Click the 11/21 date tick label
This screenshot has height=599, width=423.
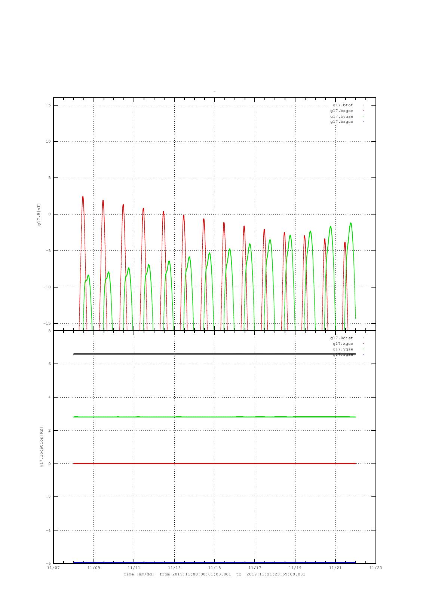coord(335,568)
